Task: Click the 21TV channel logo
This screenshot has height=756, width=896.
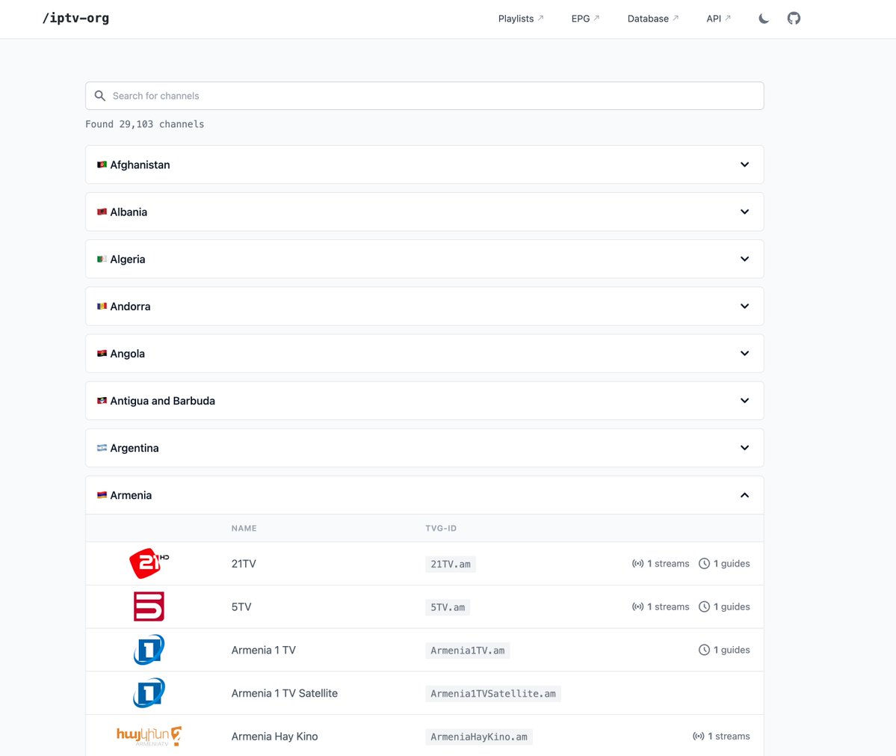Action: point(149,563)
